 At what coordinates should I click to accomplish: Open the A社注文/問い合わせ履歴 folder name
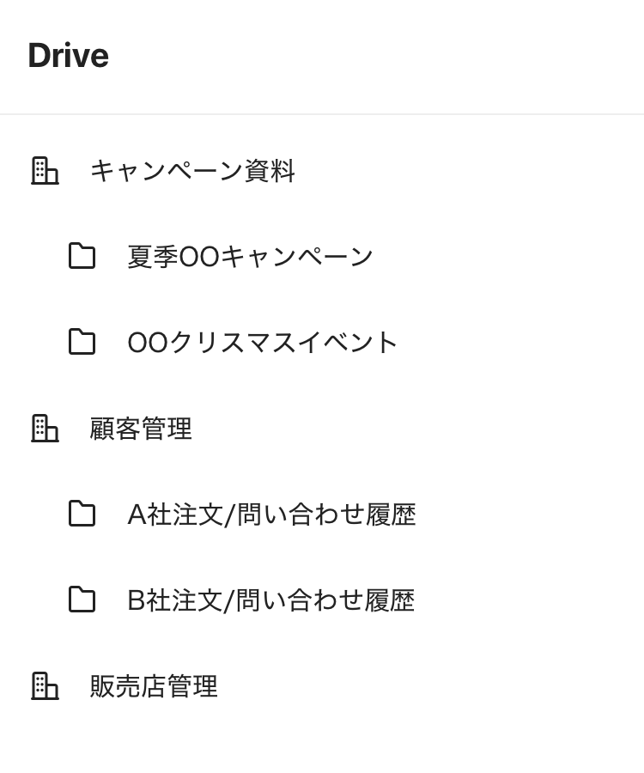[x=271, y=514]
